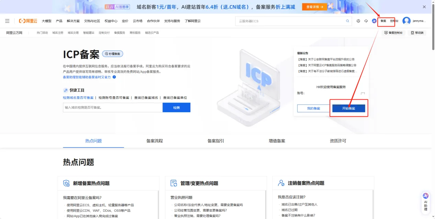Click the arrow icon after 备案助理 link
The height and width of the screenshot is (219, 435).
[x=114, y=77]
